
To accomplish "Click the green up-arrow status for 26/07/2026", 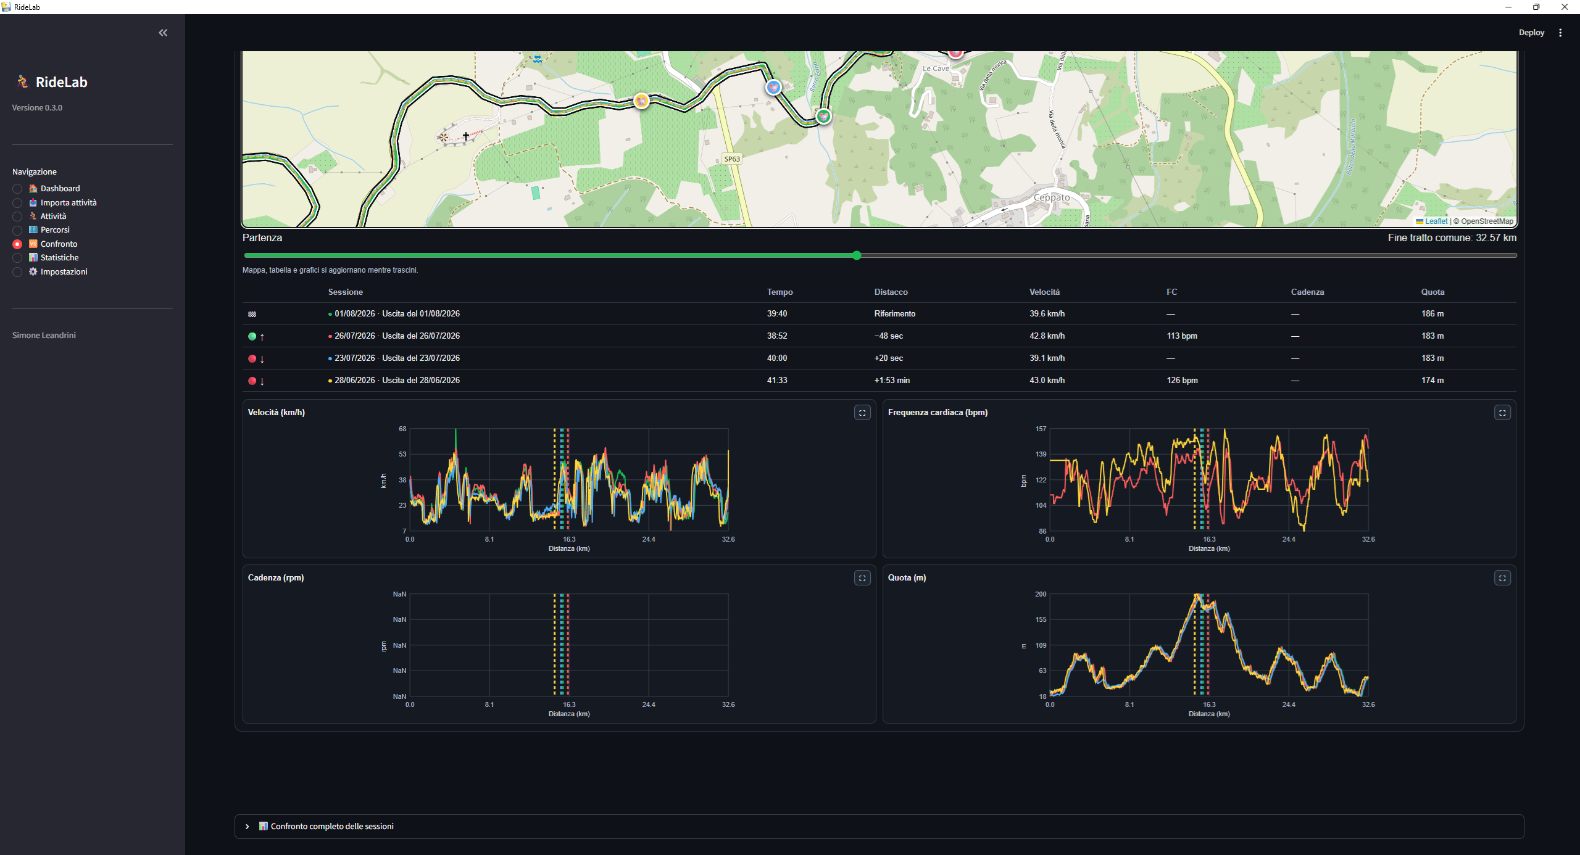I will (x=256, y=337).
